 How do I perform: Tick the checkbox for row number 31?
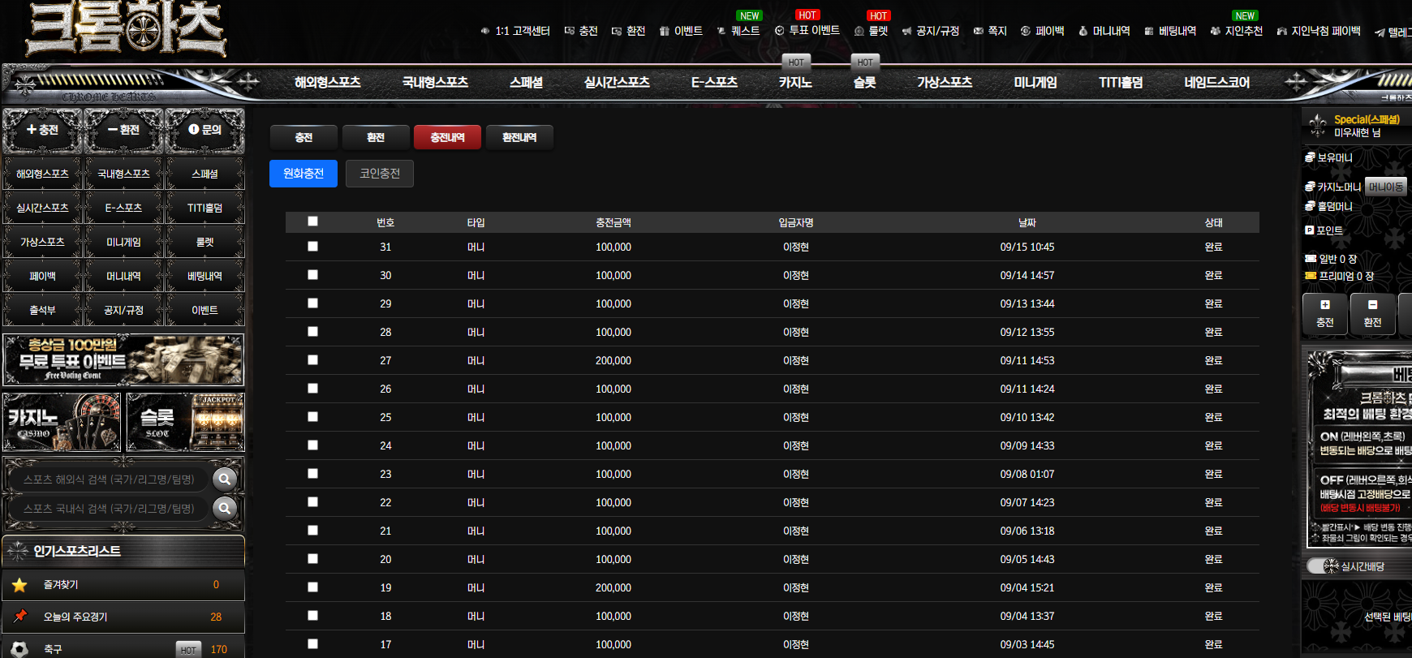point(312,247)
